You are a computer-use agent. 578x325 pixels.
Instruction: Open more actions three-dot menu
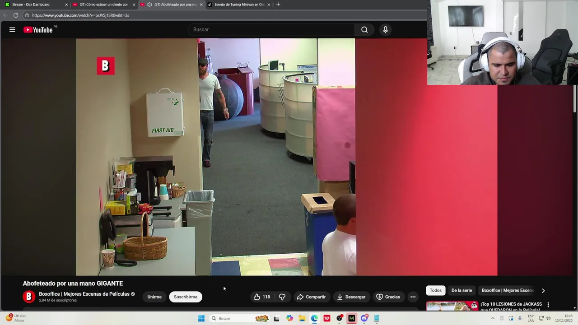413,297
